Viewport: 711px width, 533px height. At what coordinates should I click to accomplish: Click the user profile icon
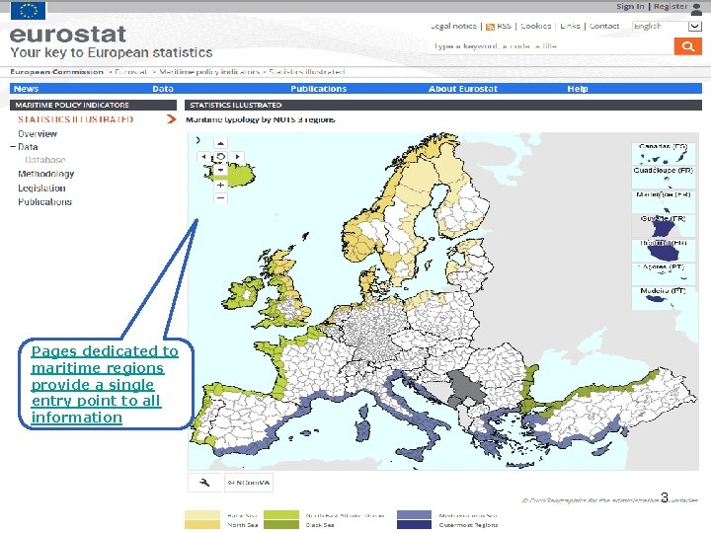coord(697,9)
